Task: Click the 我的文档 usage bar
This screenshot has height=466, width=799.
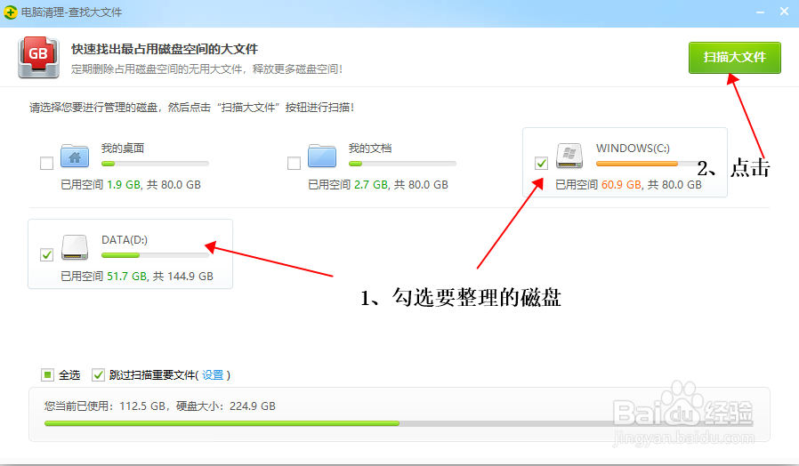Action: point(402,164)
